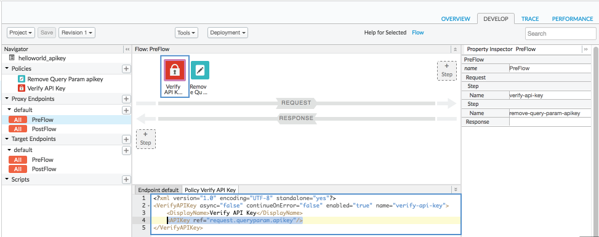Collapse the Property Inspector panel chevron icon
Viewport: 599px width, 237px height.
[585, 49]
